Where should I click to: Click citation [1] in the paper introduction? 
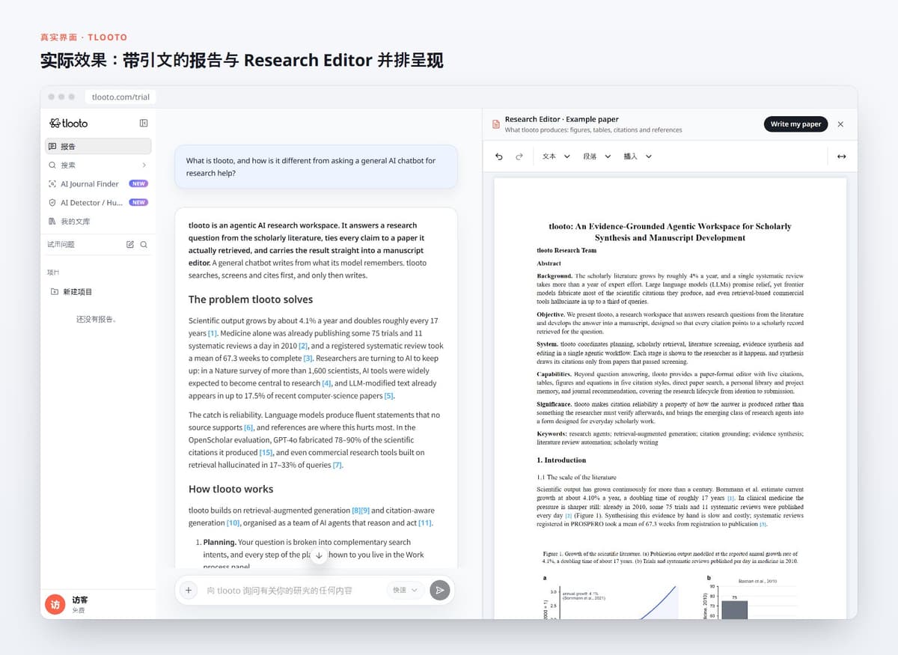tap(731, 498)
